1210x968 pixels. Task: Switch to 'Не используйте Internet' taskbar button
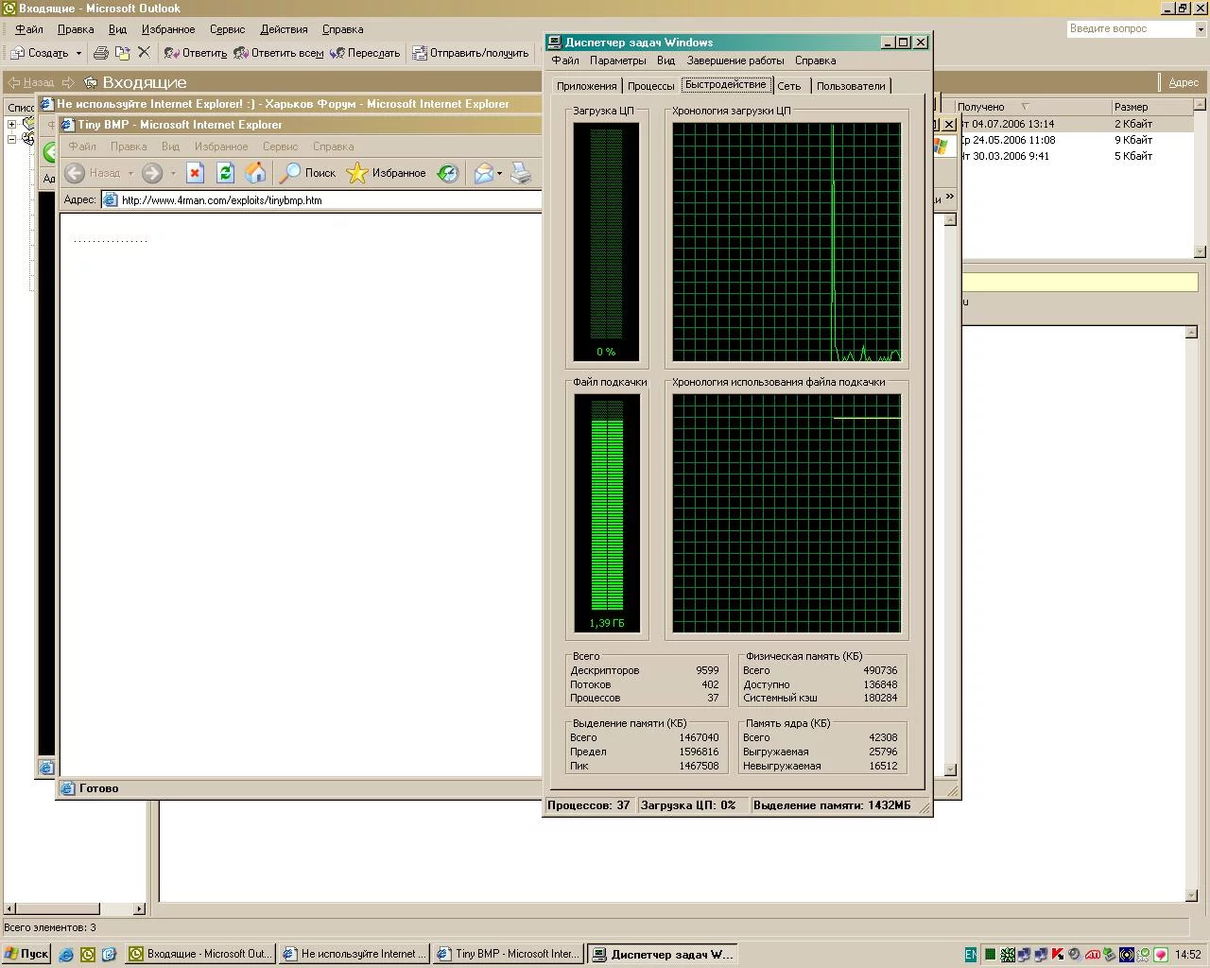[x=354, y=954]
